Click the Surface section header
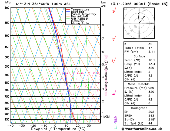The image size is (170, 131). coord(139,56)
